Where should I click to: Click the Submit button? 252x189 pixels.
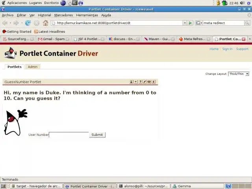[97, 135]
